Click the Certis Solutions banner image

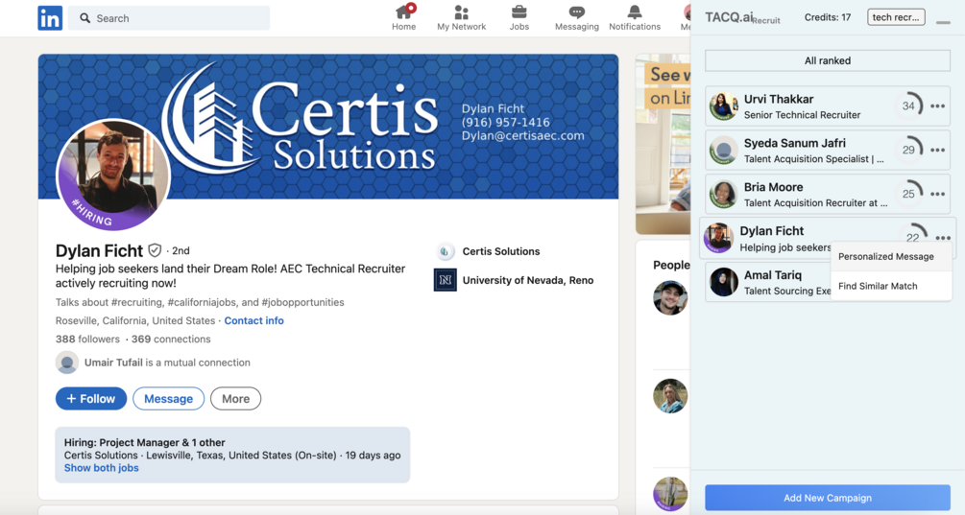pos(328,127)
